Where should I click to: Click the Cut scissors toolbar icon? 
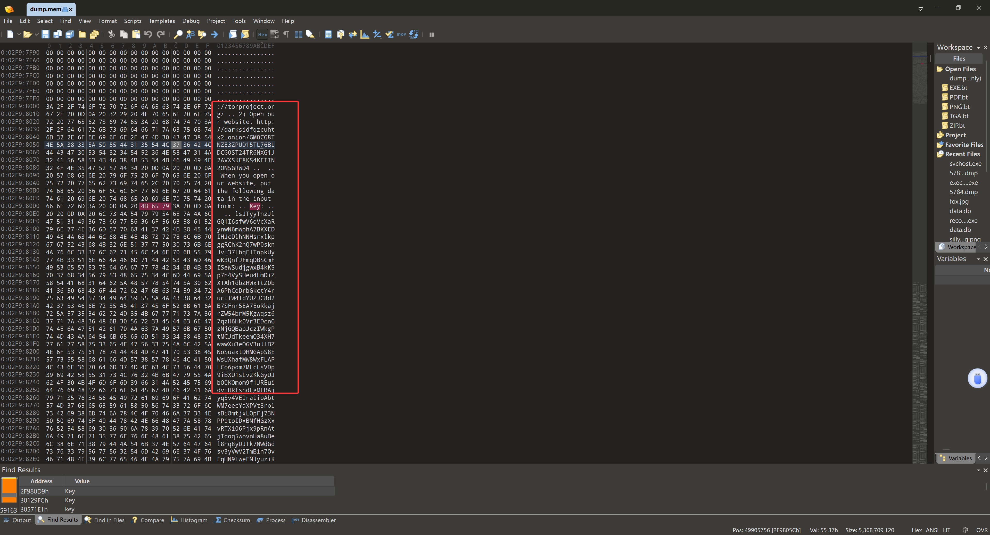point(111,35)
